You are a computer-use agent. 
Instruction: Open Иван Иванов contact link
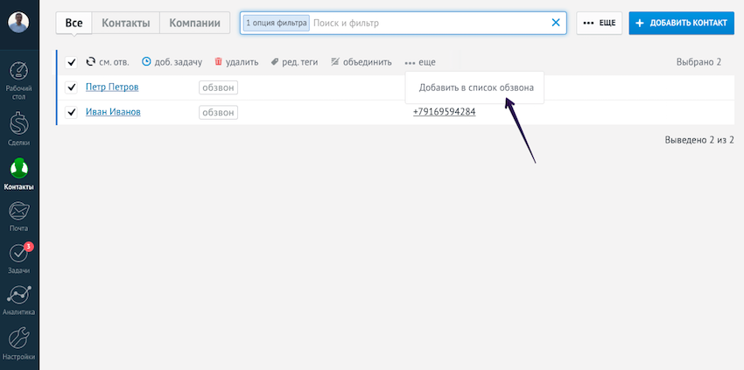(113, 112)
